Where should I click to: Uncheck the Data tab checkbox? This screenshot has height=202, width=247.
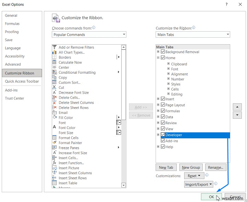coord(163,117)
